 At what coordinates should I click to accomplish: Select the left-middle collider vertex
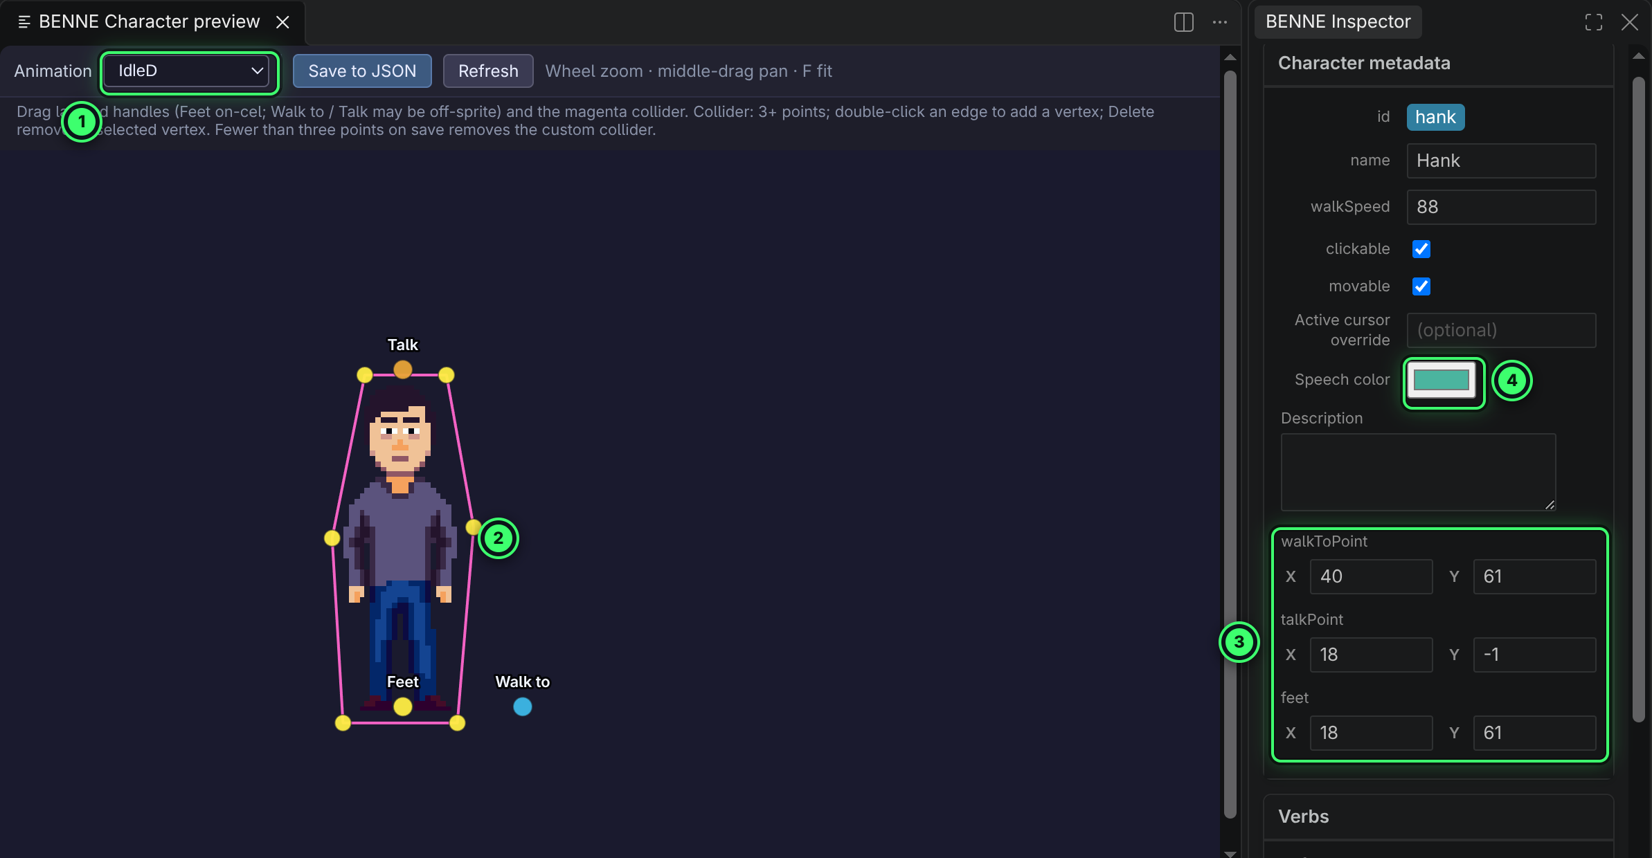click(x=332, y=538)
